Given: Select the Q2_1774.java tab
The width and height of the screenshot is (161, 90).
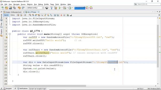Looking at the screenshot, I should point(32,12).
